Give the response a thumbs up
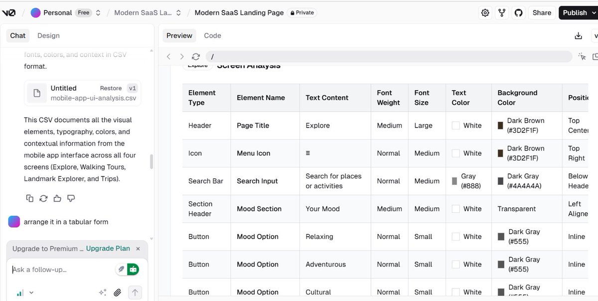 tap(57, 198)
